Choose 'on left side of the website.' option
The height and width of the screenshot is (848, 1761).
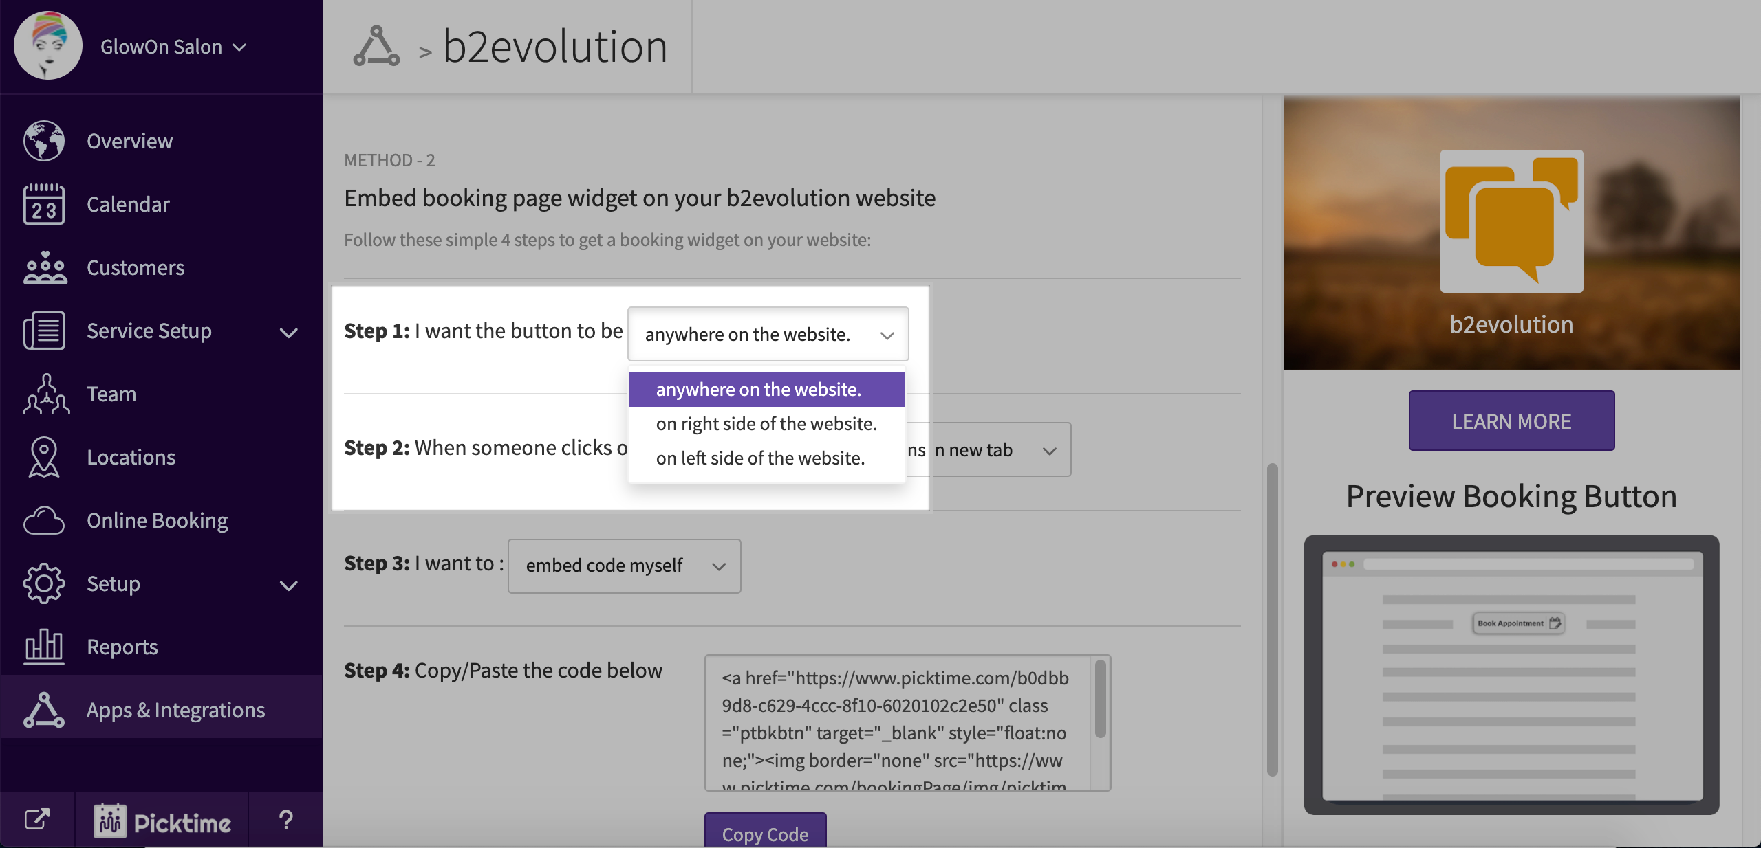tap(760, 458)
